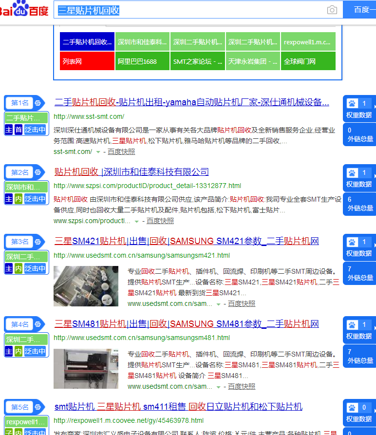Expand dropdown arrow of SM421 result URL
The height and width of the screenshot is (435, 376).
tap(218, 304)
